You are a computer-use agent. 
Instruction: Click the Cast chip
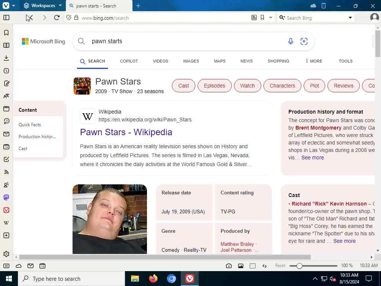pos(183,86)
